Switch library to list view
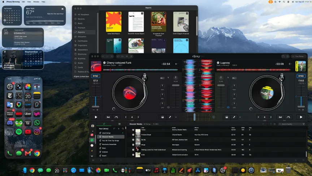The width and height of the screenshot is (312, 176). tap(271, 124)
